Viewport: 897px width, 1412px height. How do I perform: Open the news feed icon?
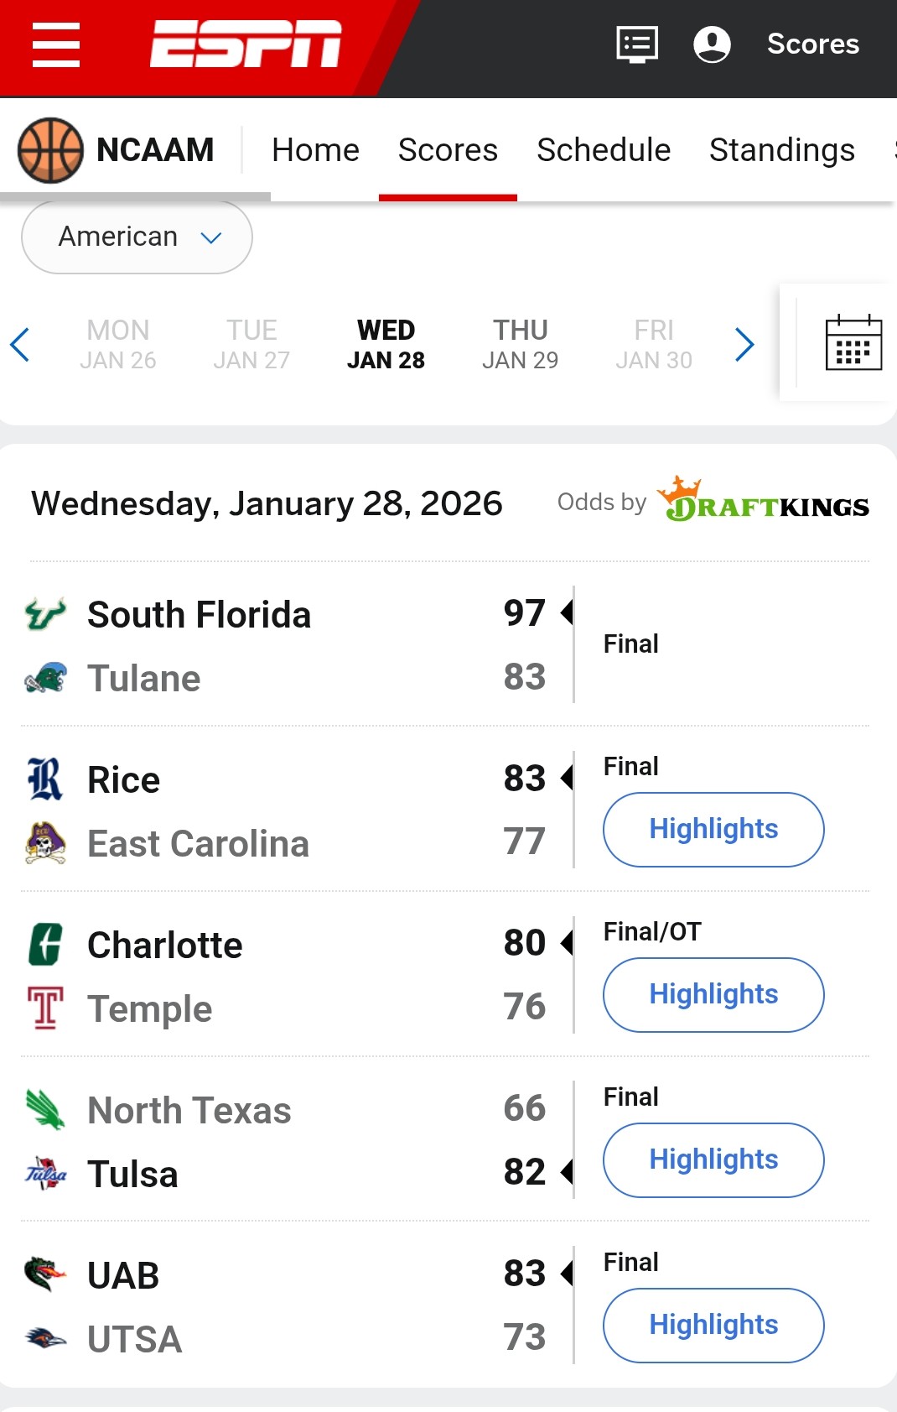click(637, 44)
